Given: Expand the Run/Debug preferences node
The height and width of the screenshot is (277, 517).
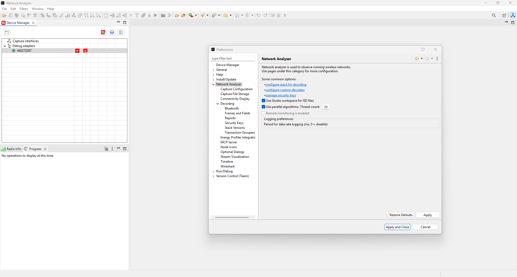Looking at the screenshot, I should (x=214, y=172).
